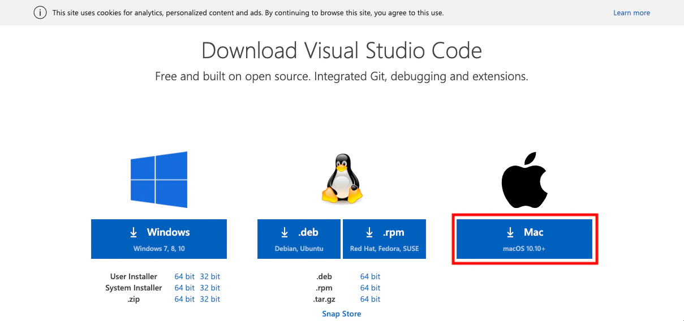Image resolution: width=684 pixels, height=321 pixels.
Task: Select Windows .zip 32 bit link
Action: (x=210, y=299)
